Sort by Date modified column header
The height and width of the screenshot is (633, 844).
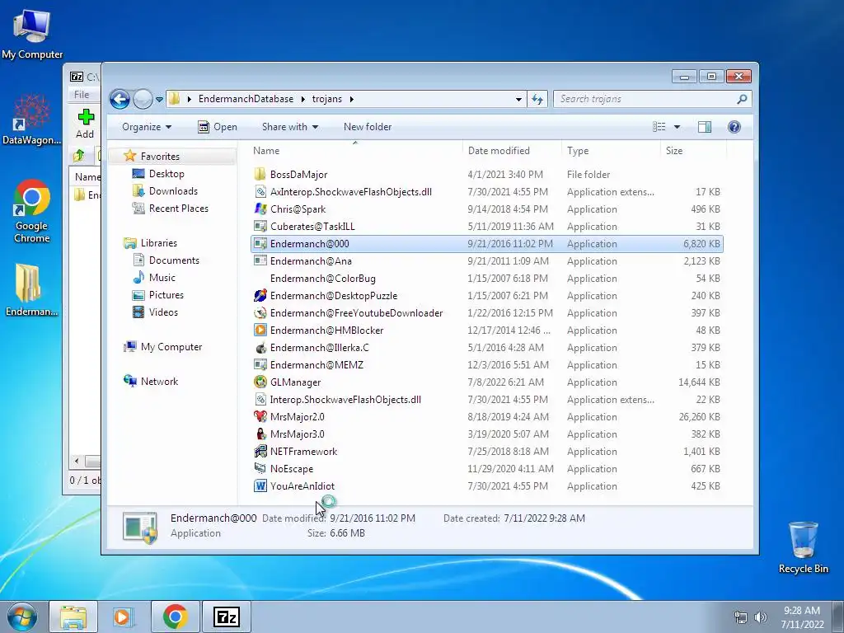512,151
